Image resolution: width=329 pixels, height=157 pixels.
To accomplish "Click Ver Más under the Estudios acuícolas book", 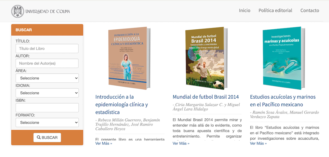I will (x=258, y=143).
